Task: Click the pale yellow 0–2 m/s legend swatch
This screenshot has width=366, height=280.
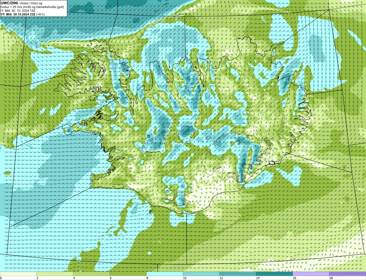Action: point(18,274)
